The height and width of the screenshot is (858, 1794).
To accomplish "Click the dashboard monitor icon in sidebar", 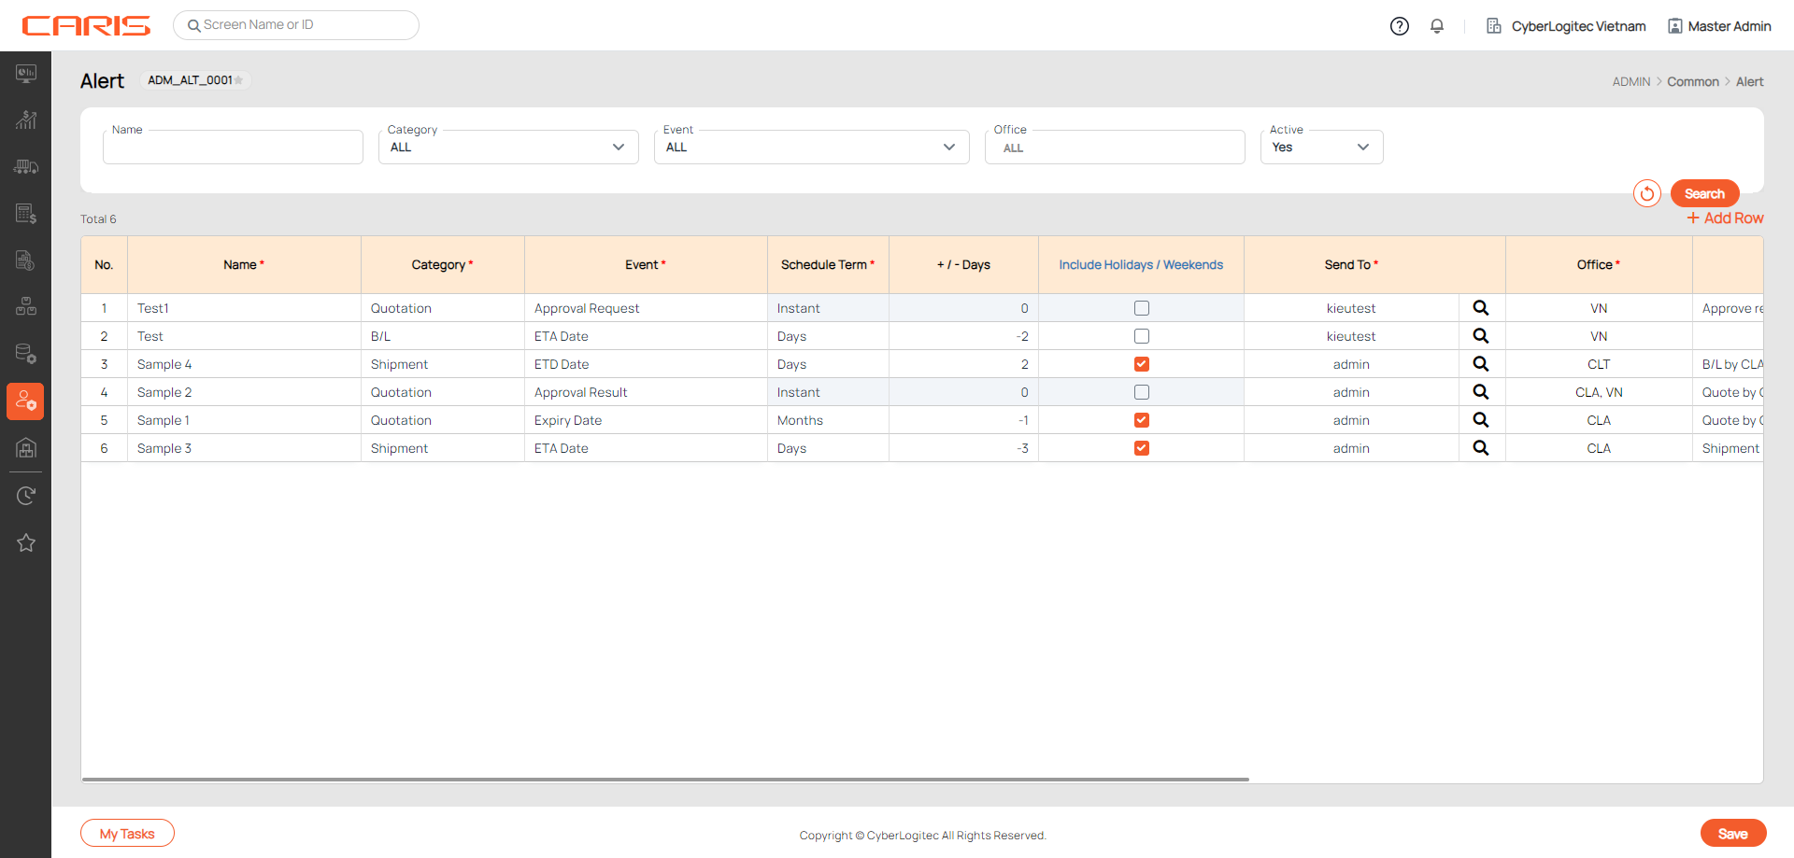I will [26, 73].
